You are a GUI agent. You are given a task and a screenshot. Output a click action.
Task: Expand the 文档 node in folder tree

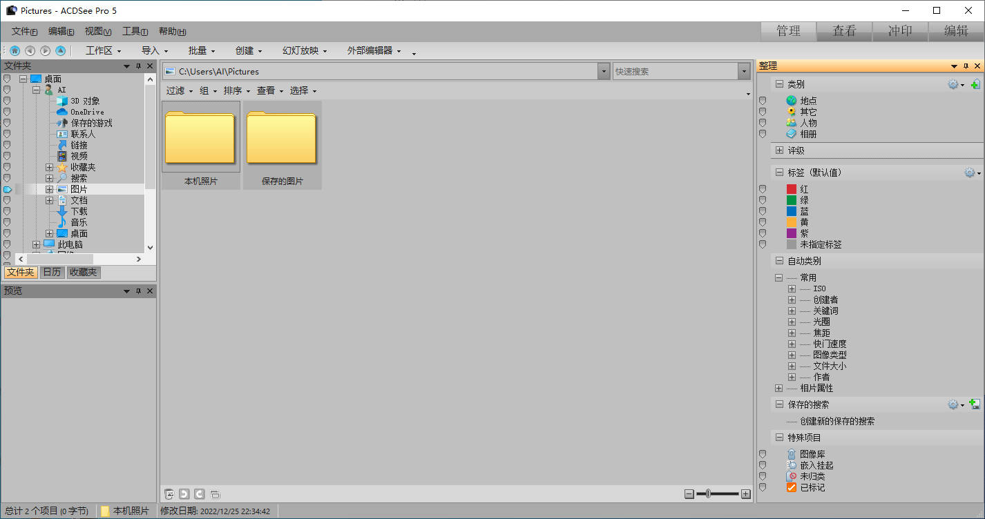pos(49,200)
